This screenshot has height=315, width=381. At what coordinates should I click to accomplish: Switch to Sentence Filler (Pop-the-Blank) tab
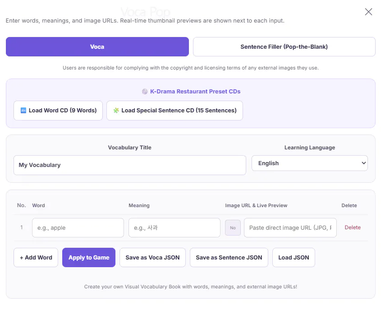point(284,46)
